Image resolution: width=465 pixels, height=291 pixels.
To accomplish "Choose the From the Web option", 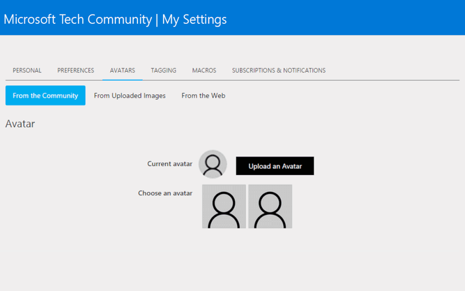I will tap(204, 96).
